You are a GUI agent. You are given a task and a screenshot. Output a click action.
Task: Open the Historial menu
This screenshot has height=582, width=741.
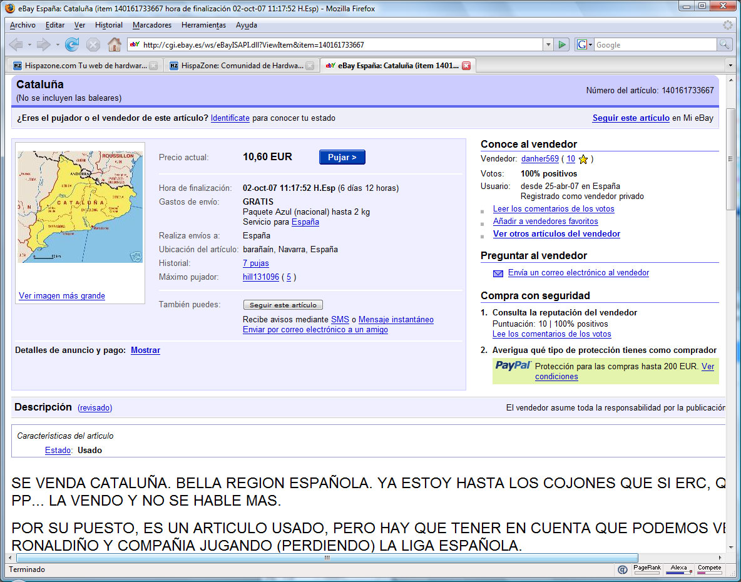coord(109,25)
